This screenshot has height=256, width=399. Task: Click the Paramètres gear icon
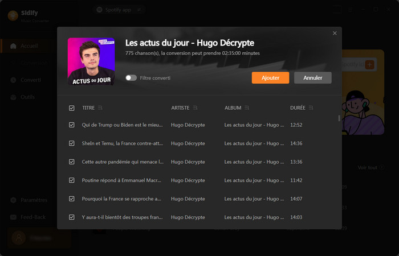point(13,200)
